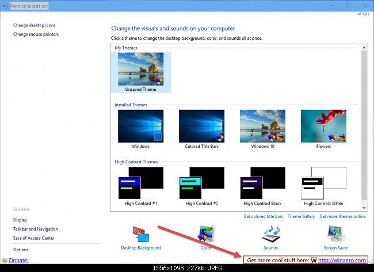Viewport: 374px width, 272px height.
Task: Open the Theme Gallery link
Action: (302, 216)
